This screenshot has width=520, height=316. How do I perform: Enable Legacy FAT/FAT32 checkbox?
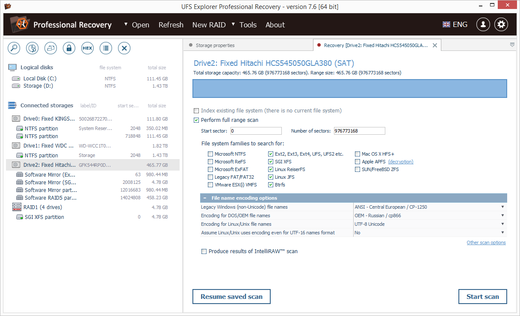point(210,177)
